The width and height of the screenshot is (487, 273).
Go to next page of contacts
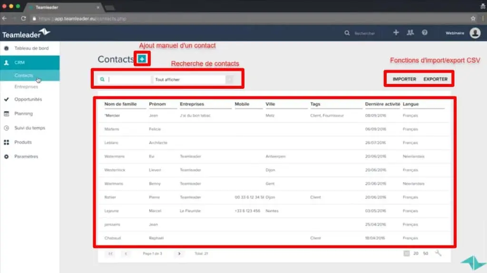(179, 254)
